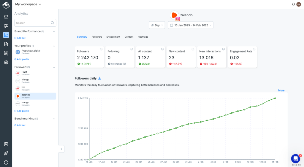304x167 pixels.
Task: Click info icon on New content card
Action: click(193, 49)
